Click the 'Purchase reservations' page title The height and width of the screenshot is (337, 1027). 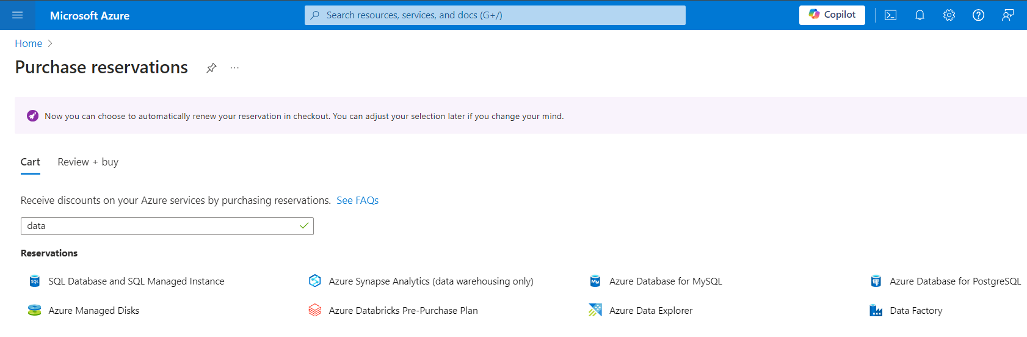(101, 67)
